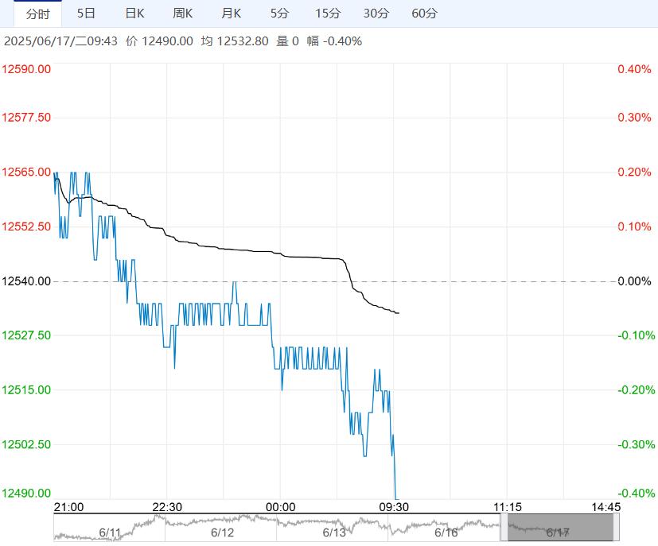Image resolution: width=658 pixels, height=546 pixels.
Task: Open the 60分 interval chart
Action: [x=425, y=14]
